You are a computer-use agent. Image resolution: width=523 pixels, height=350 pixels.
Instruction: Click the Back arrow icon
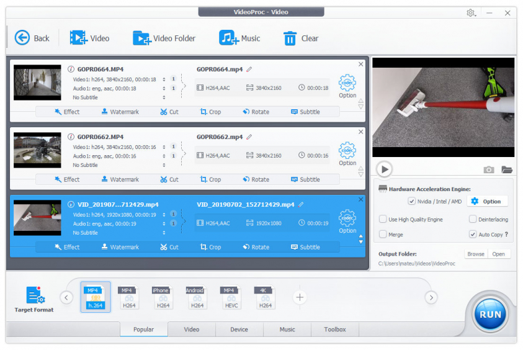[x=22, y=38]
